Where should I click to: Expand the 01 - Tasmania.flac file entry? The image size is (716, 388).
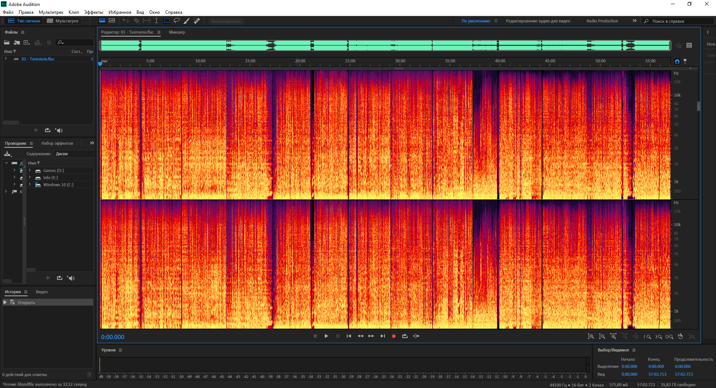tap(6, 59)
